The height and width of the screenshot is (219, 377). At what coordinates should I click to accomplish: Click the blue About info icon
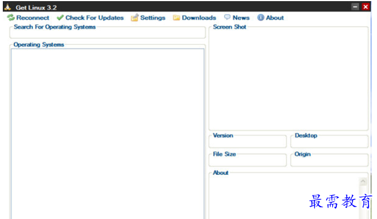pyautogui.click(x=261, y=17)
